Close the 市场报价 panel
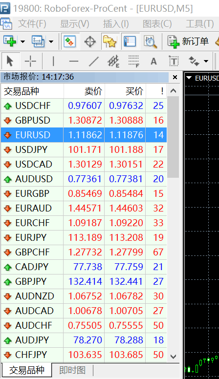Viewport: 219px width, 379px height. tap(175, 77)
